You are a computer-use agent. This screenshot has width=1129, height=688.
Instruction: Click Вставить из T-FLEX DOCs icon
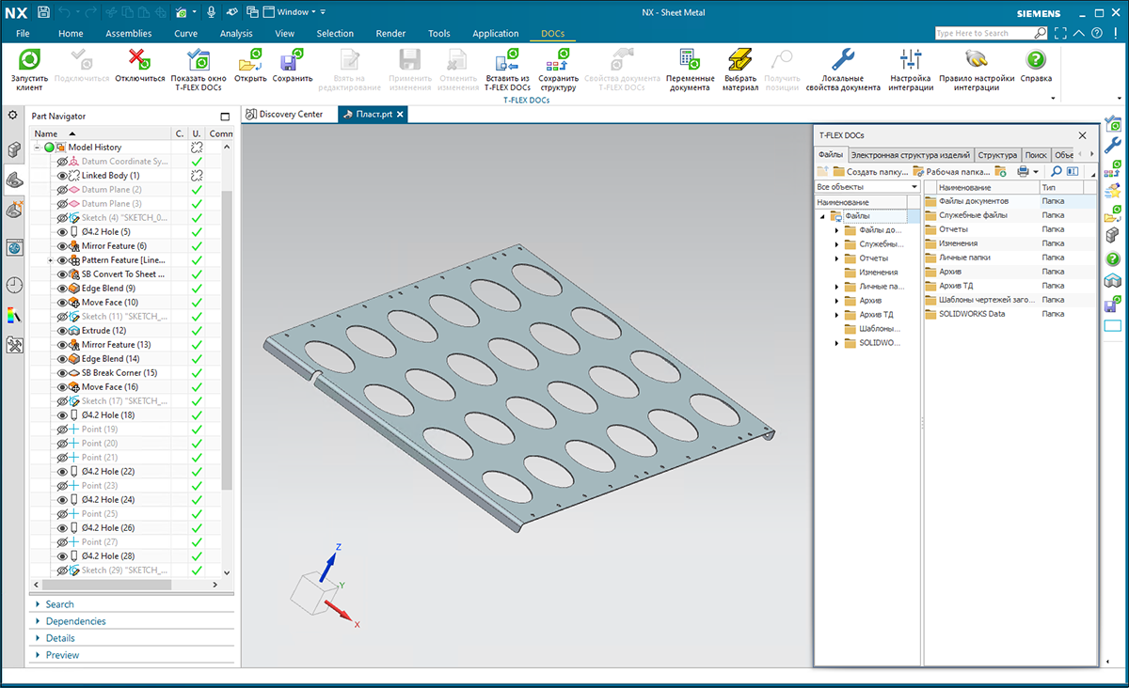pos(507,59)
